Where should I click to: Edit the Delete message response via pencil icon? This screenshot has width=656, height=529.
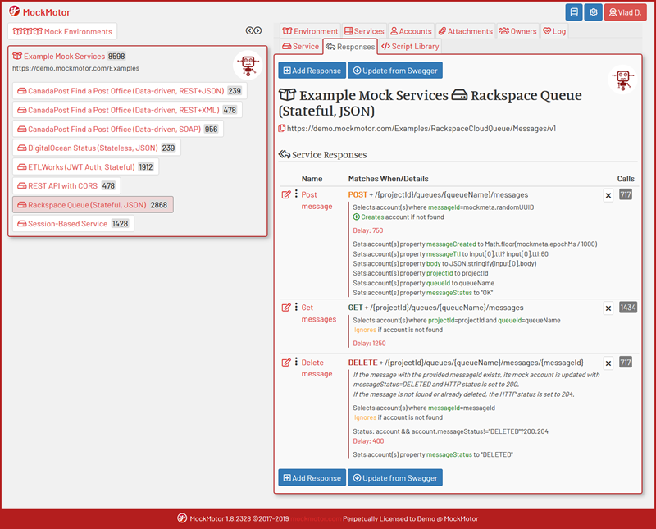tap(285, 361)
